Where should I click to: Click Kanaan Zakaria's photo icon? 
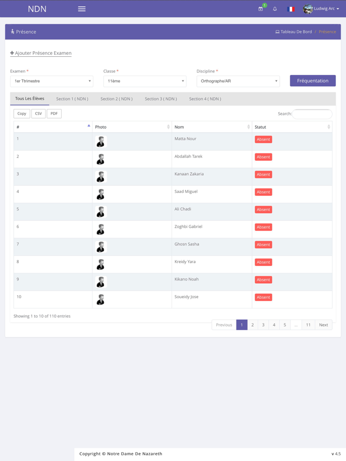[x=101, y=177]
